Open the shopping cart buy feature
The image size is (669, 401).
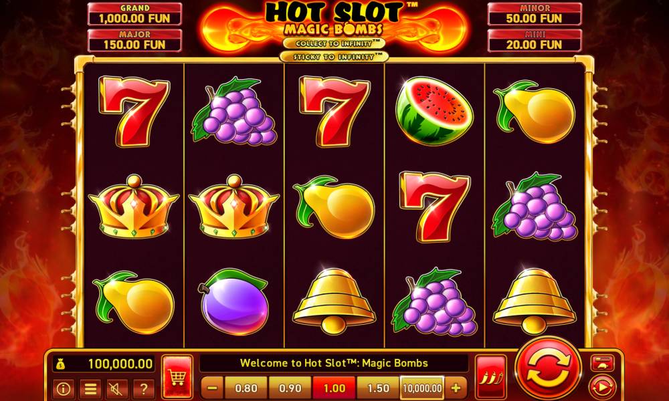click(x=177, y=377)
